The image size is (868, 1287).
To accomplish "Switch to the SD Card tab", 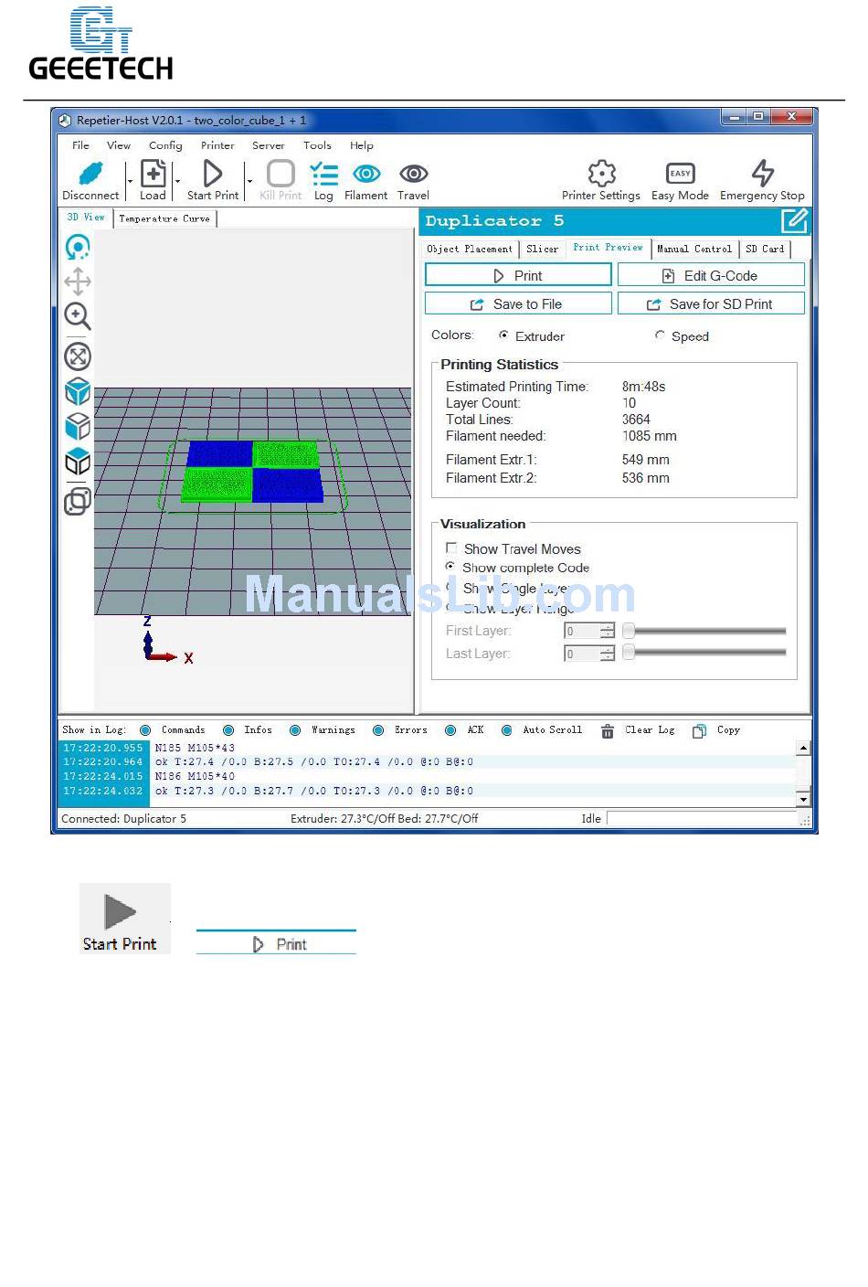I will pyautogui.click(x=765, y=249).
